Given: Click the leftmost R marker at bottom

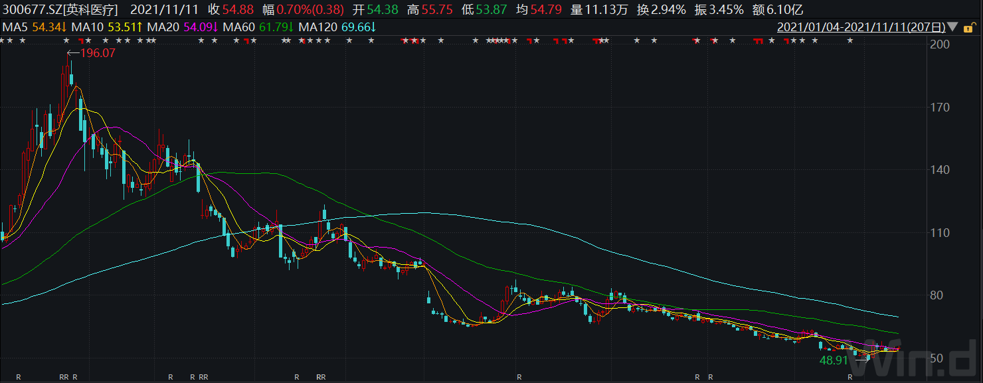Looking at the screenshot, I should pos(19,377).
